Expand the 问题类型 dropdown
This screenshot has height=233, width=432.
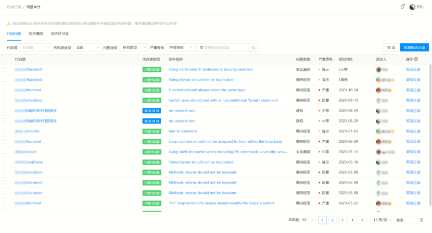(133, 47)
